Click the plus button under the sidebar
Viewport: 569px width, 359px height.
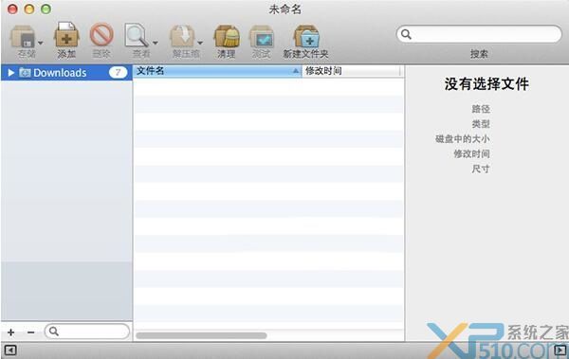point(10,332)
